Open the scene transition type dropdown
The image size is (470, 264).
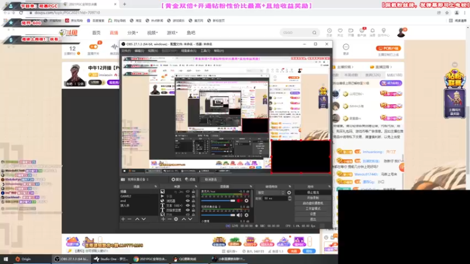click(270, 193)
